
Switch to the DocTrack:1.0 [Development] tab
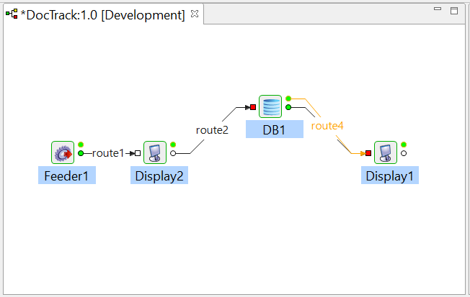pos(102,14)
